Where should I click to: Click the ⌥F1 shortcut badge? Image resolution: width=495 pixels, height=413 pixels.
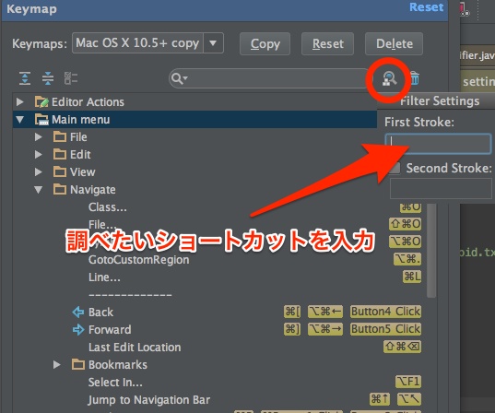pyautogui.click(x=408, y=382)
